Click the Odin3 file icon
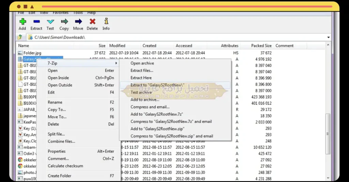 tap(20, 153)
